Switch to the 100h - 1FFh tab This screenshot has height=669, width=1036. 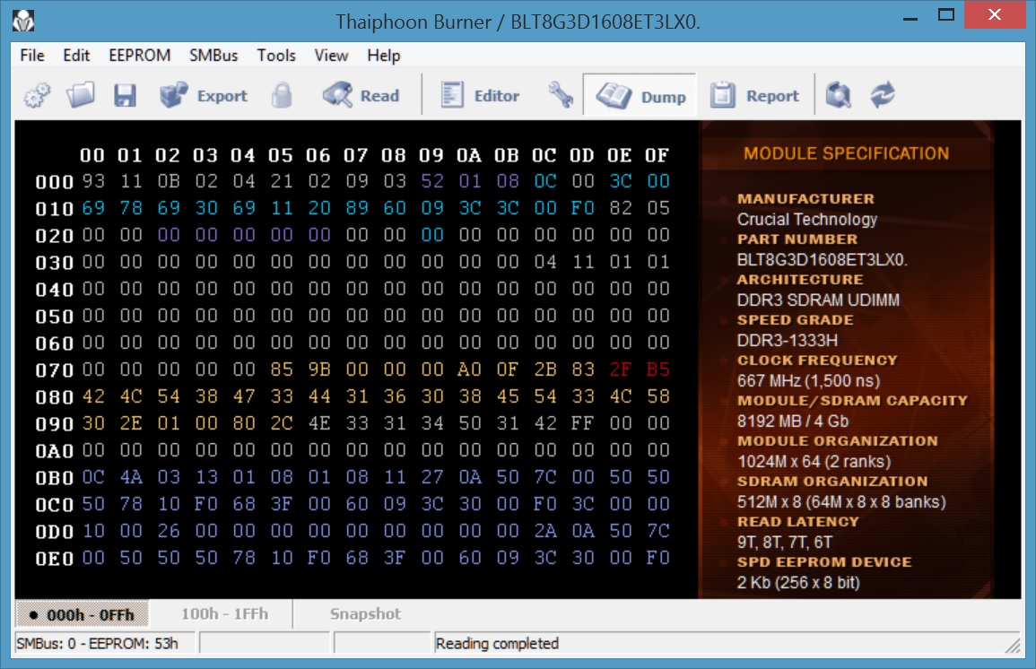[224, 614]
